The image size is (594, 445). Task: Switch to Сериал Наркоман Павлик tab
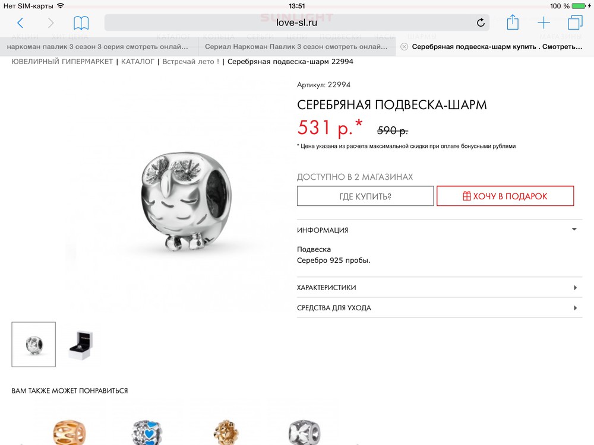tap(297, 47)
